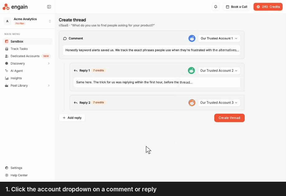This screenshot has height=196, width=286.
Task: Open Dedicated Accounts page
Action: click(28, 56)
